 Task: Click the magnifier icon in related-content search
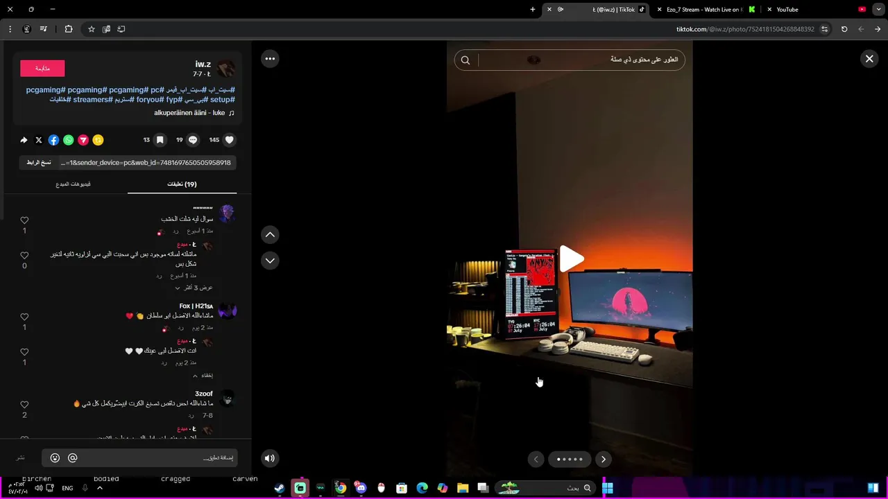point(466,60)
